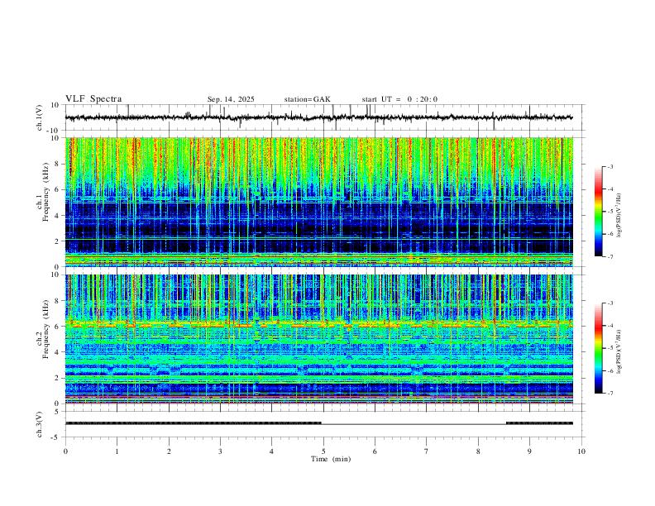Click the "Time (min)" axis label
This screenshot has height=506, width=655.
tap(331, 459)
